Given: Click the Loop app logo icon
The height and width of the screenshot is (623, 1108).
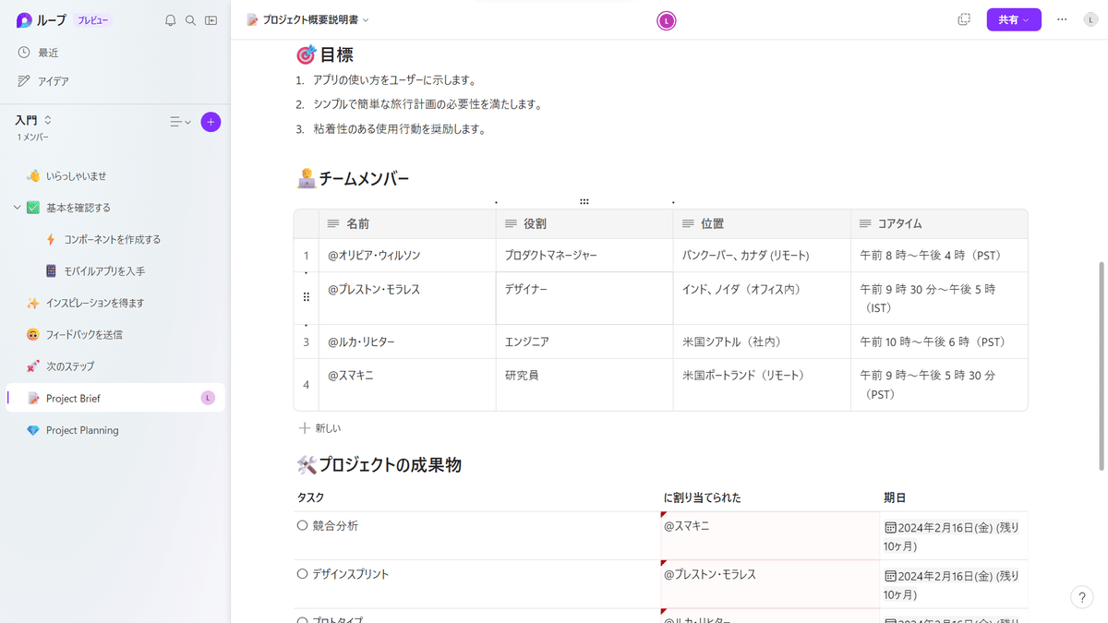Looking at the screenshot, I should 24,20.
